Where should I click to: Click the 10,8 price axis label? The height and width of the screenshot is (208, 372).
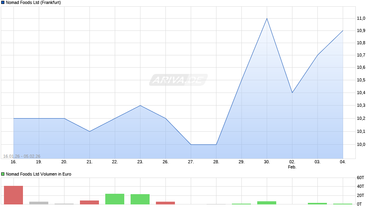click(x=361, y=43)
